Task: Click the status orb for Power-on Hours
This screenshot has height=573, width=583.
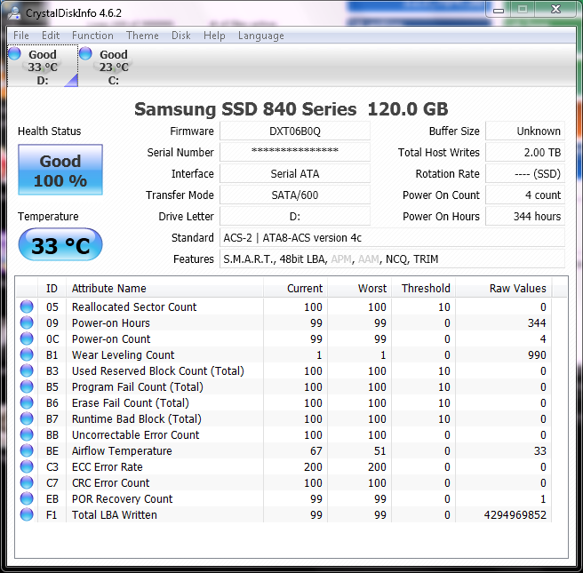Action: pyautogui.click(x=27, y=322)
